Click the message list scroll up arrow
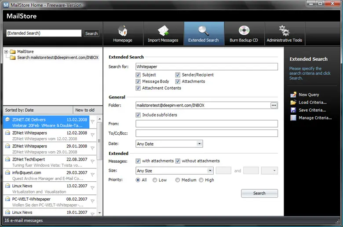 [99, 119]
